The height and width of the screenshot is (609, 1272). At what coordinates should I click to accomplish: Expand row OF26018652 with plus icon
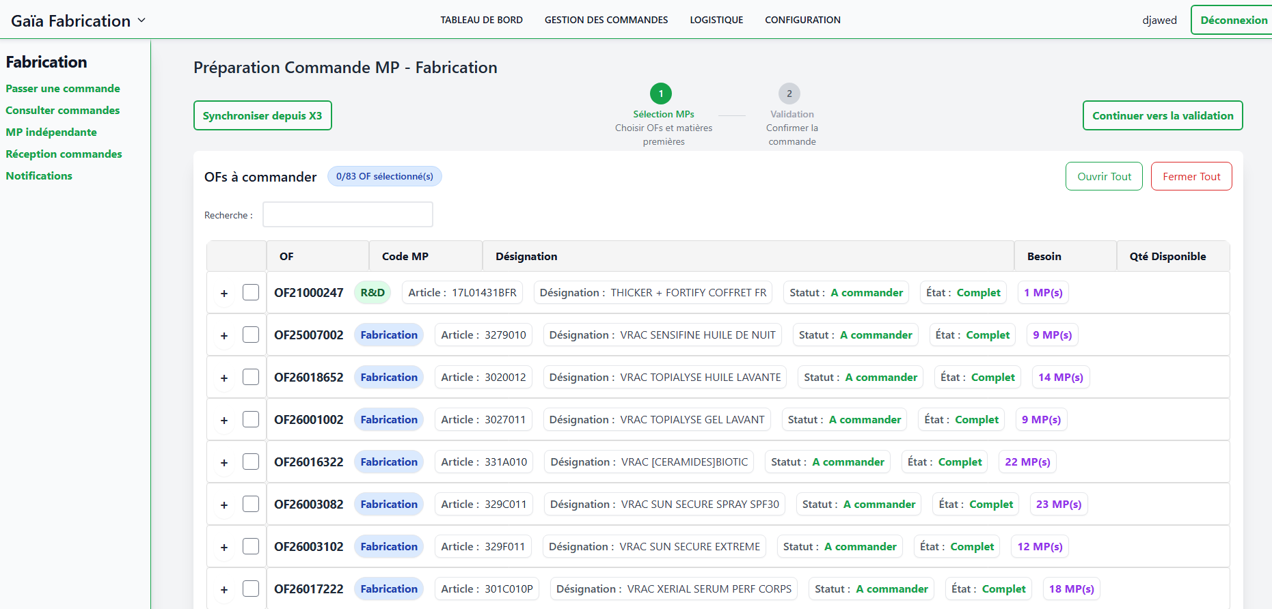pos(224,378)
